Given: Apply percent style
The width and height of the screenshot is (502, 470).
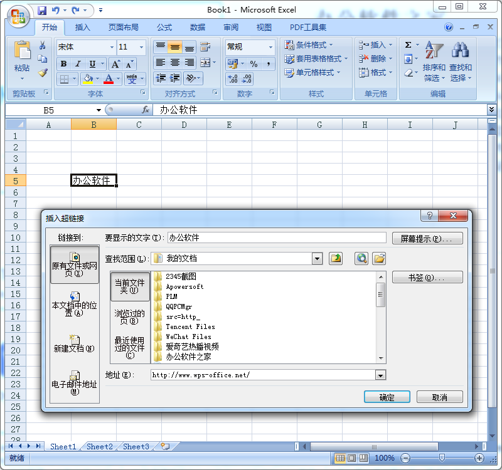Looking at the screenshot, I should pyautogui.click(x=254, y=64).
